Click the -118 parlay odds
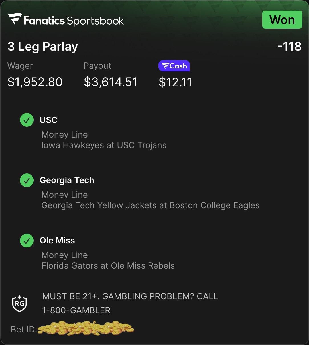 pyautogui.click(x=290, y=46)
